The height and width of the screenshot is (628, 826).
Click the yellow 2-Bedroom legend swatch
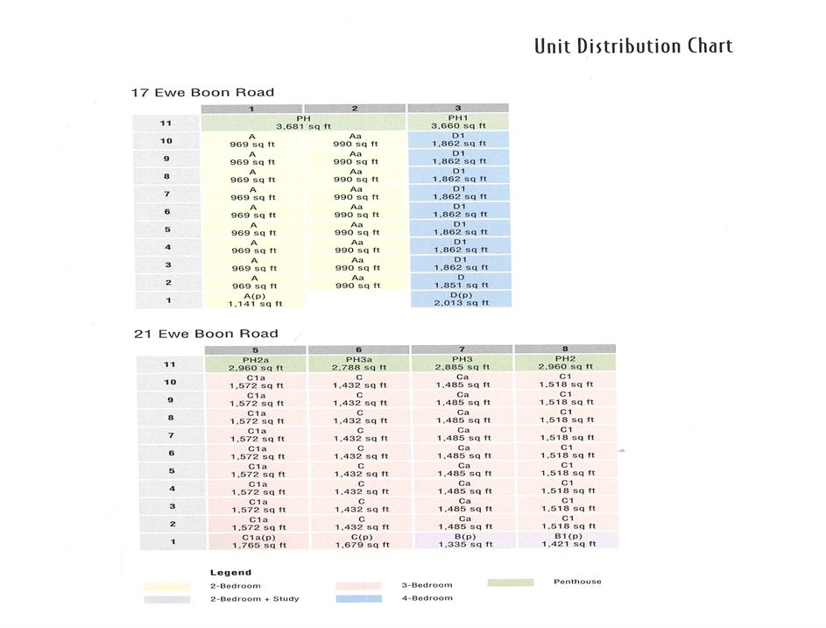pos(166,585)
